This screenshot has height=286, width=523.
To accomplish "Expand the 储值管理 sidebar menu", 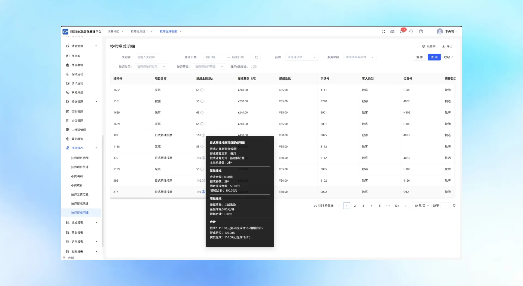I will click(x=82, y=46).
